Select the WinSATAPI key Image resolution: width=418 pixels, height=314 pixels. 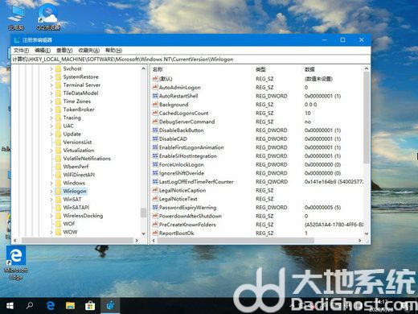(76, 208)
